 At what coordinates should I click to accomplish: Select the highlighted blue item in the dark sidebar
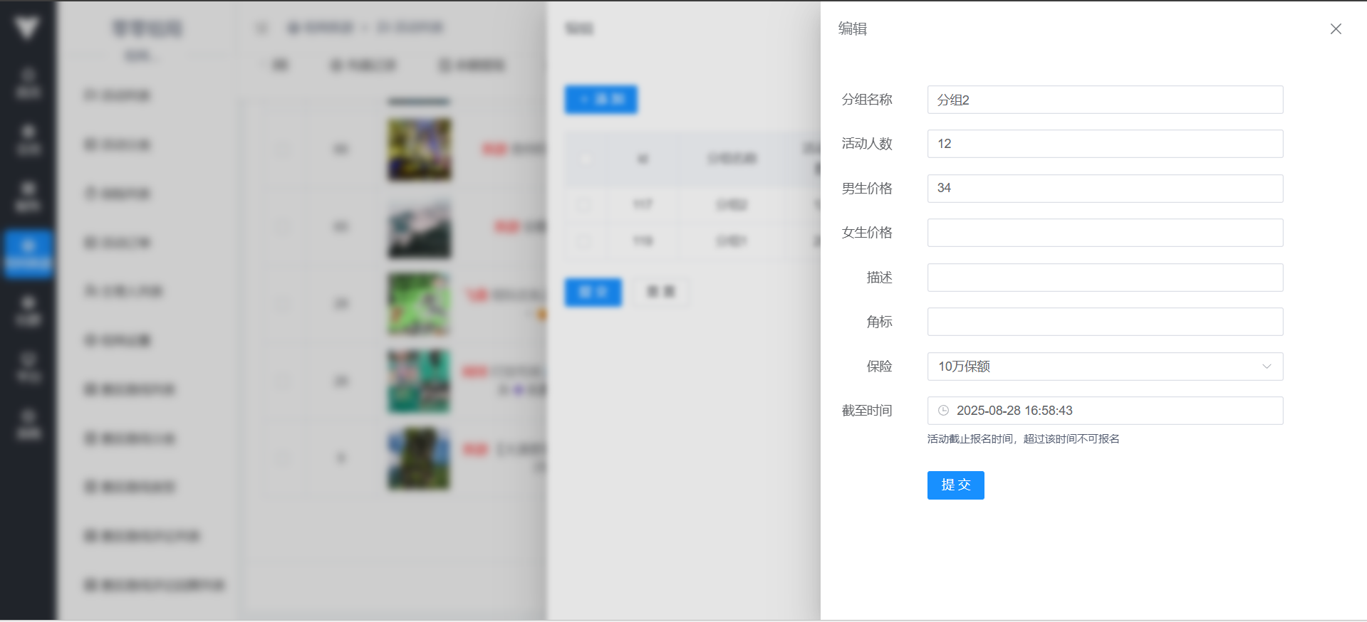(x=28, y=254)
